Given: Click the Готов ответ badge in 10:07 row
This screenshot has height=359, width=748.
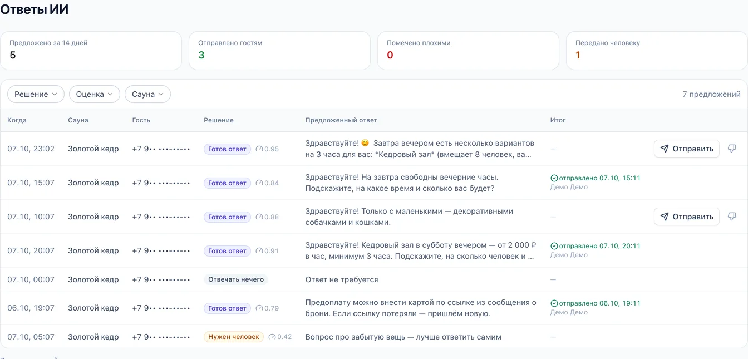Looking at the screenshot, I should click(x=227, y=217).
